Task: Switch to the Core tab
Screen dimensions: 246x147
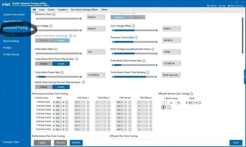Action: coord(42,10)
